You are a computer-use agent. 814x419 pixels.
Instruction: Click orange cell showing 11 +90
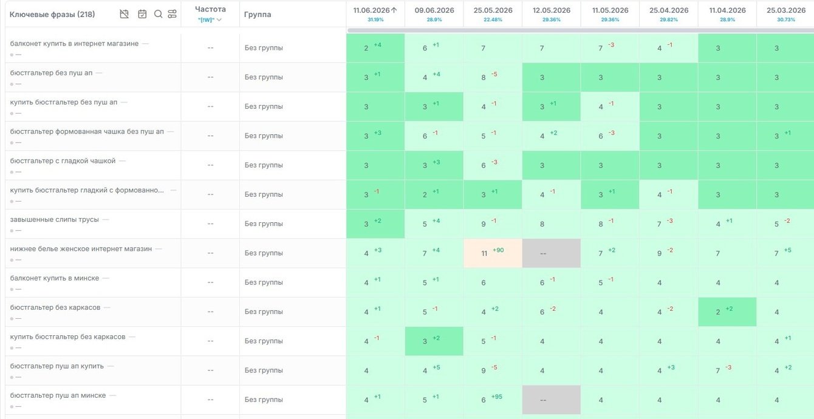click(493, 253)
